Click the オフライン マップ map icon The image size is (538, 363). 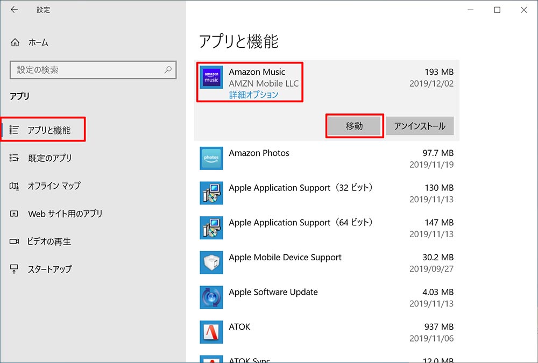[14, 186]
